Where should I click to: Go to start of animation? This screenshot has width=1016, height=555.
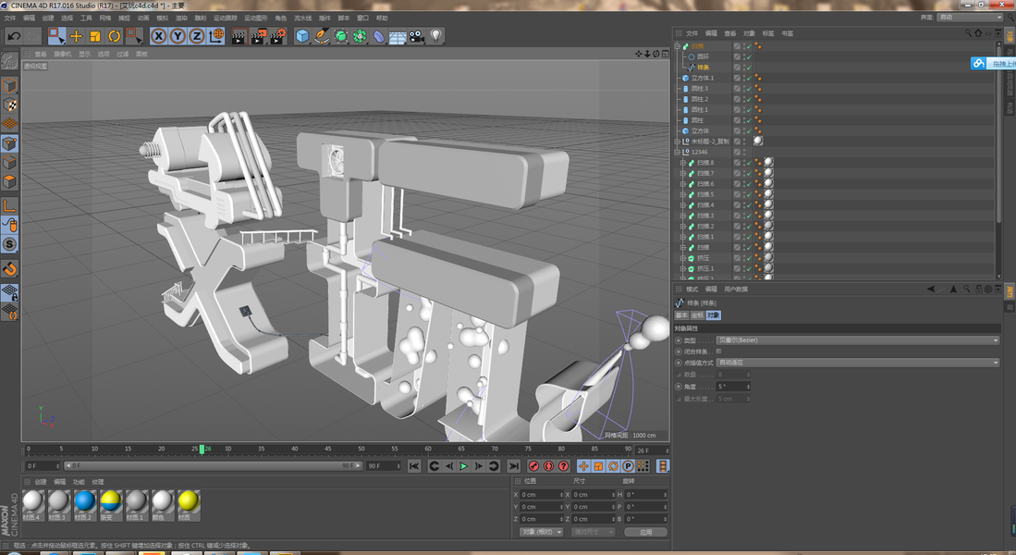click(x=414, y=465)
